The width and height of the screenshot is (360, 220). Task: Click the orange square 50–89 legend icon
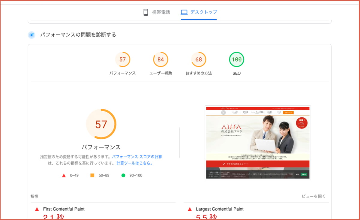click(x=92, y=175)
